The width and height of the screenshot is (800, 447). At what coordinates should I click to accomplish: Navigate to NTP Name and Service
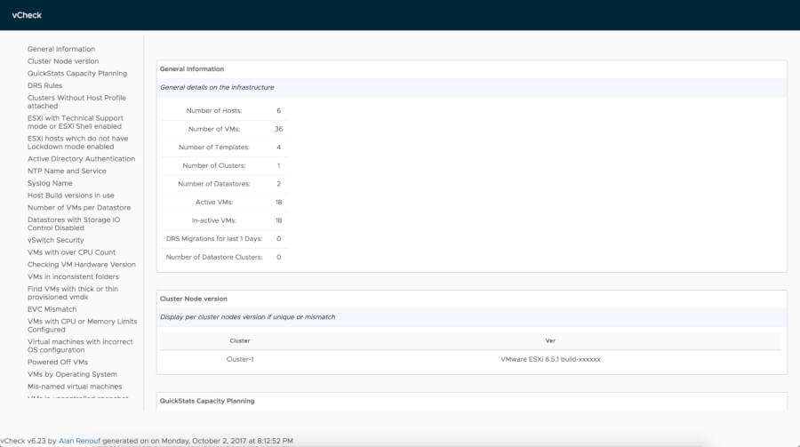pos(67,171)
